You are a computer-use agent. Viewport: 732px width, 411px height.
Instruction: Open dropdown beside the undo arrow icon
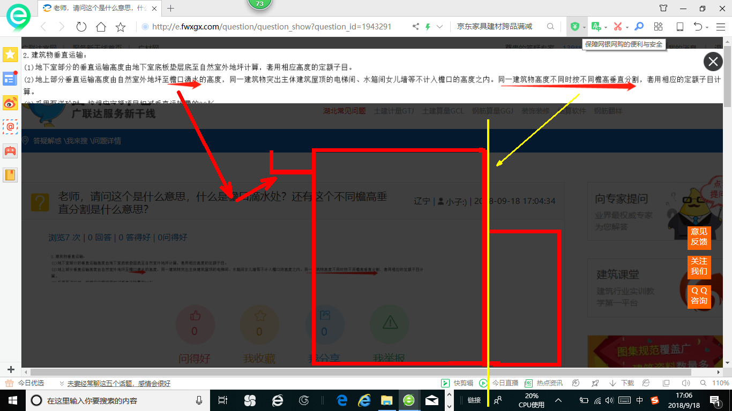[x=707, y=27]
